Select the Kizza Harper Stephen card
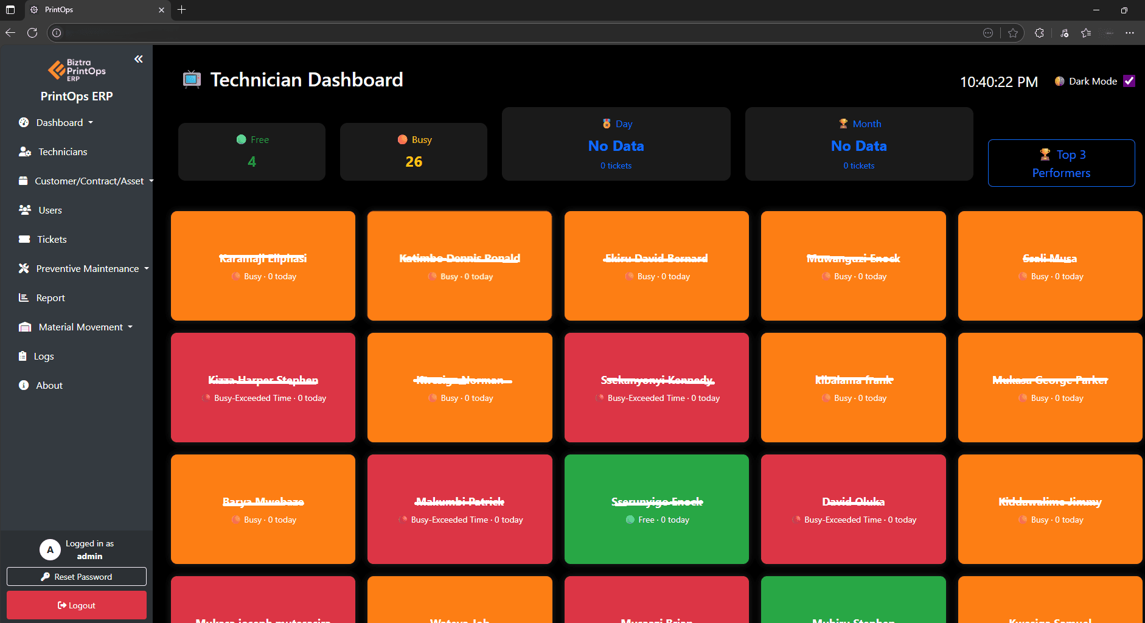 [263, 388]
